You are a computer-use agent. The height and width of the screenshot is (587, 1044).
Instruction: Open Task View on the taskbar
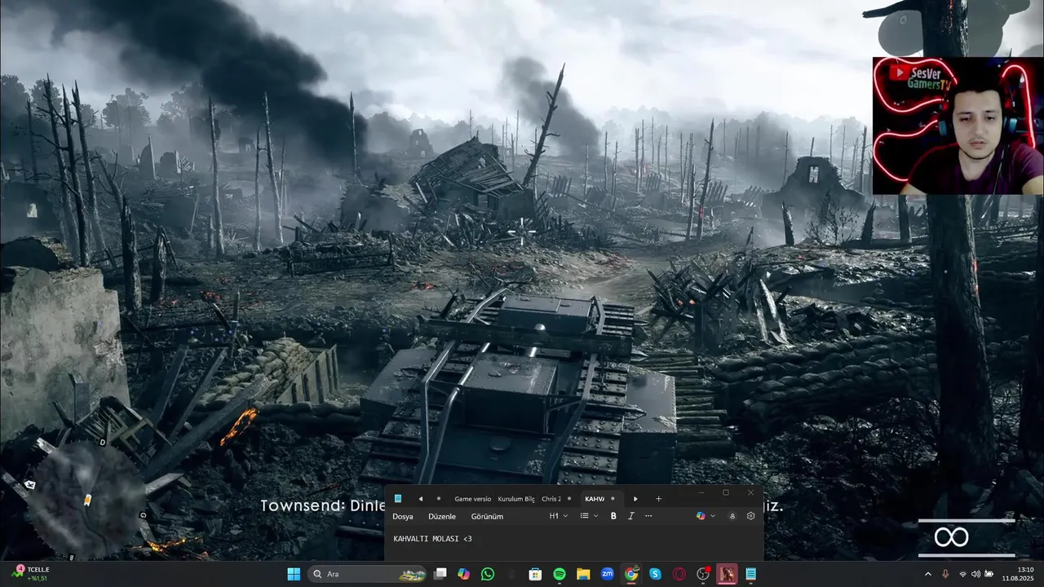coord(440,574)
